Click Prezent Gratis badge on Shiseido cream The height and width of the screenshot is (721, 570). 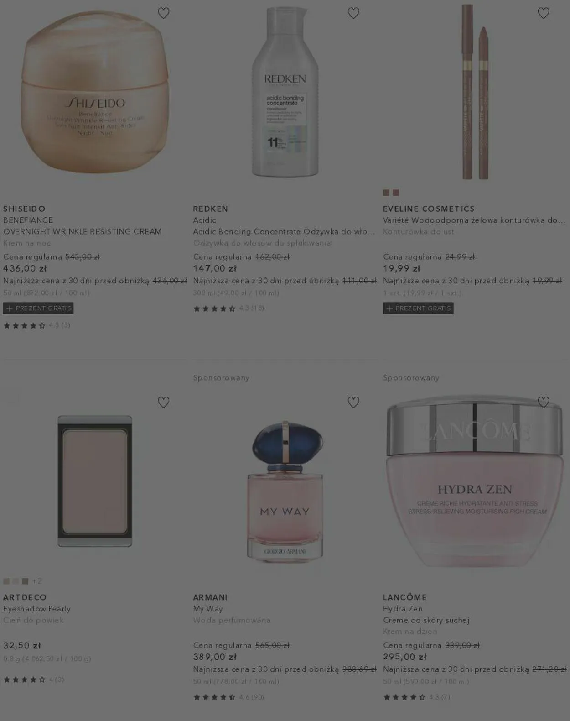pyautogui.click(x=38, y=308)
